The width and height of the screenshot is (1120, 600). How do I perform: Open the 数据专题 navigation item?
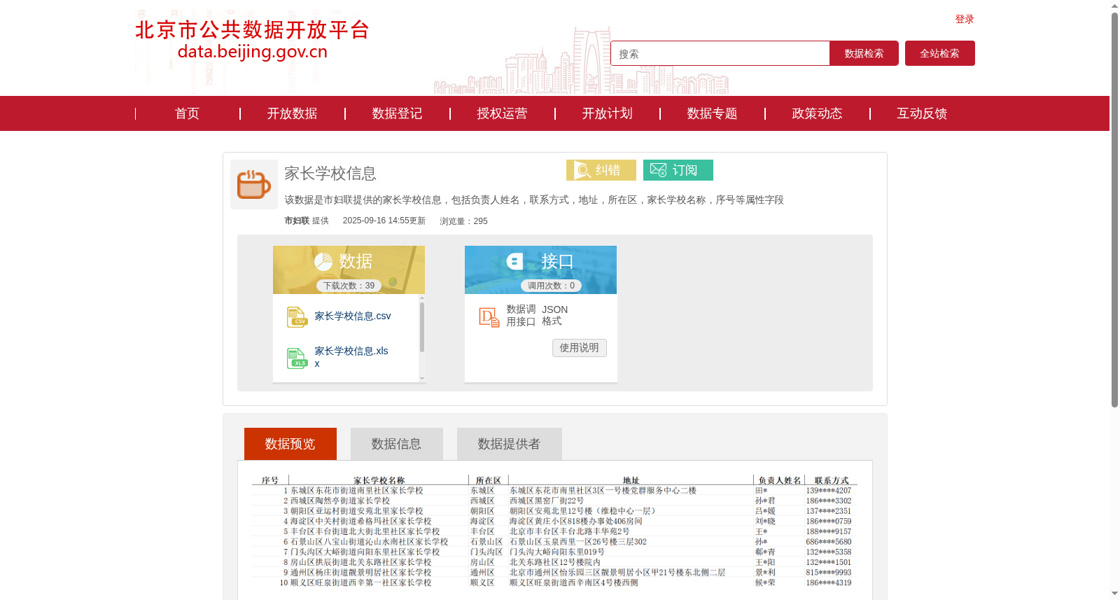tap(712, 113)
